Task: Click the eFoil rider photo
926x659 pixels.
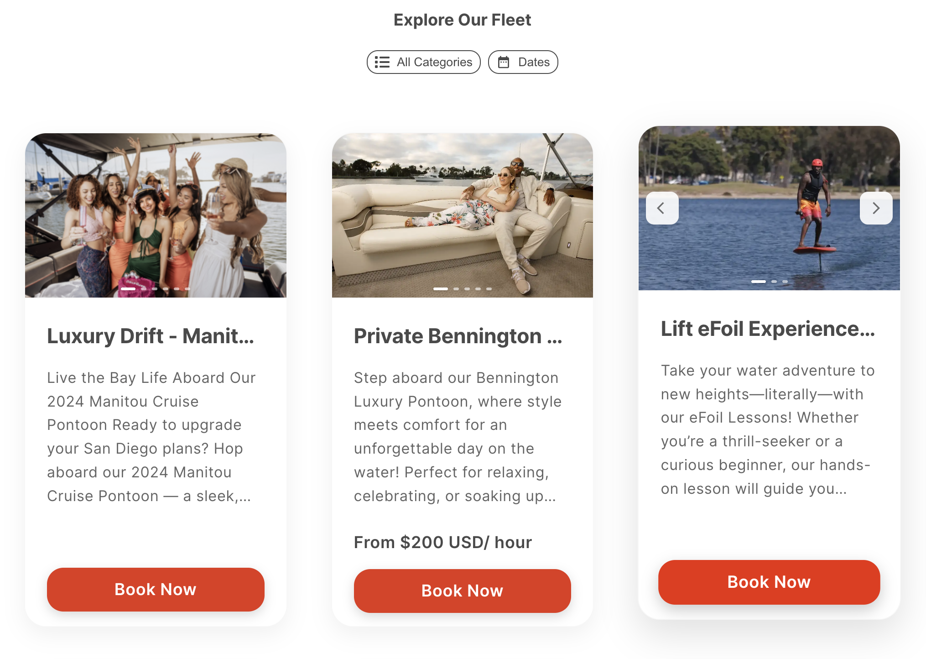Action: coord(769,208)
